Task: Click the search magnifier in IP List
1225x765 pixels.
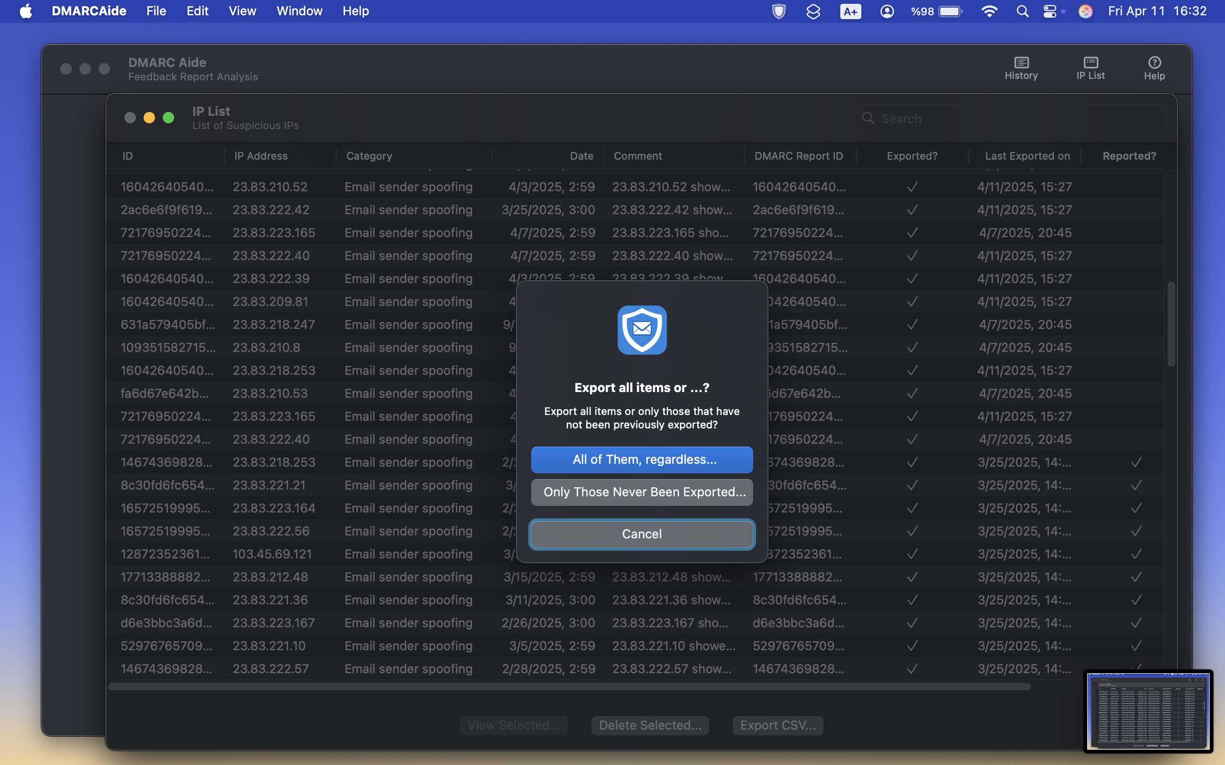Action: pos(868,119)
